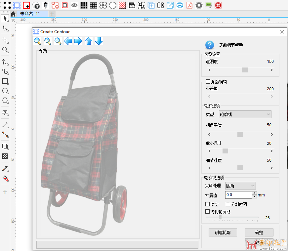Pan preview right with blue arrow
The image size is (288, 251).
78,41
